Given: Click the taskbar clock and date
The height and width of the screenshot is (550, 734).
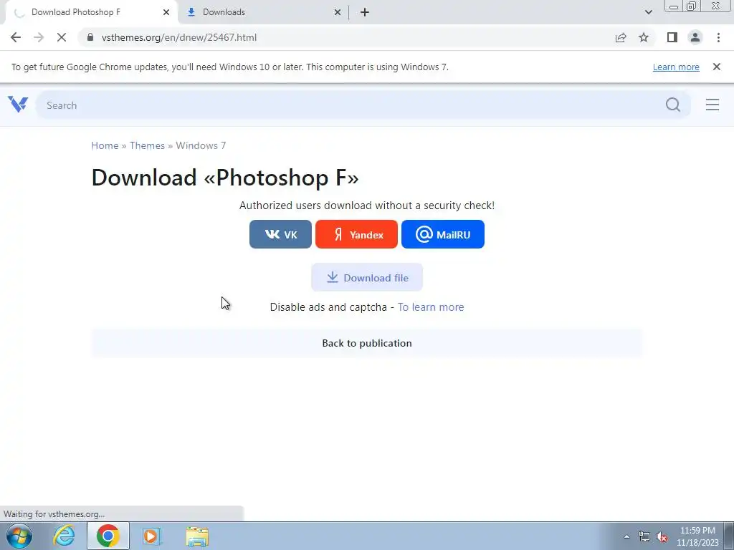Looking at the screenshot, I should click(x=697, y=536).
